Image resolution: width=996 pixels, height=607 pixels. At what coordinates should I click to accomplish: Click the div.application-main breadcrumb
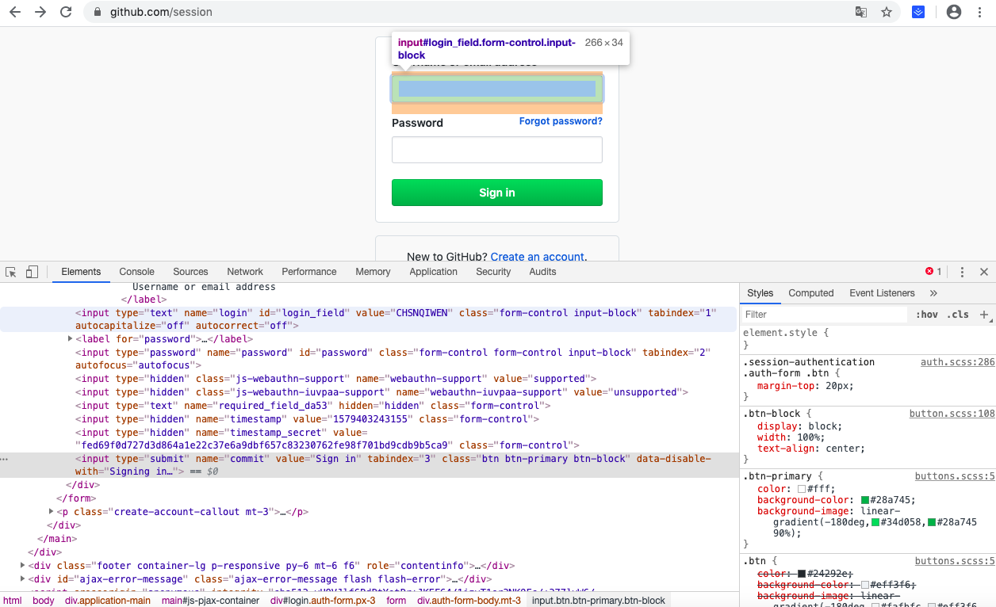click(108, 601)
